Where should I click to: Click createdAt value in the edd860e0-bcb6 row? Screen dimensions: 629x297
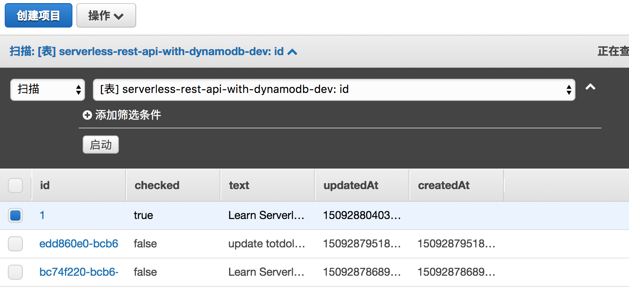point(456,244)
